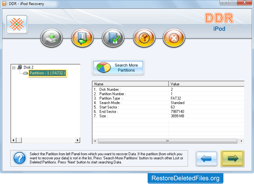Select the Search Mode row
The image size is (254, 184).
click(168, 103)
